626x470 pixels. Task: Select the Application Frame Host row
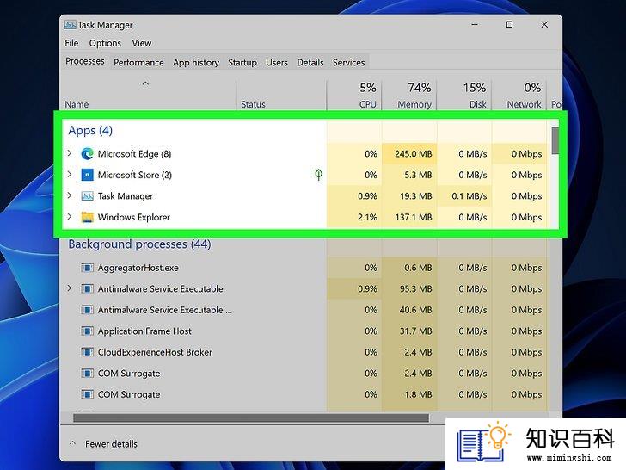pos(304,331)
